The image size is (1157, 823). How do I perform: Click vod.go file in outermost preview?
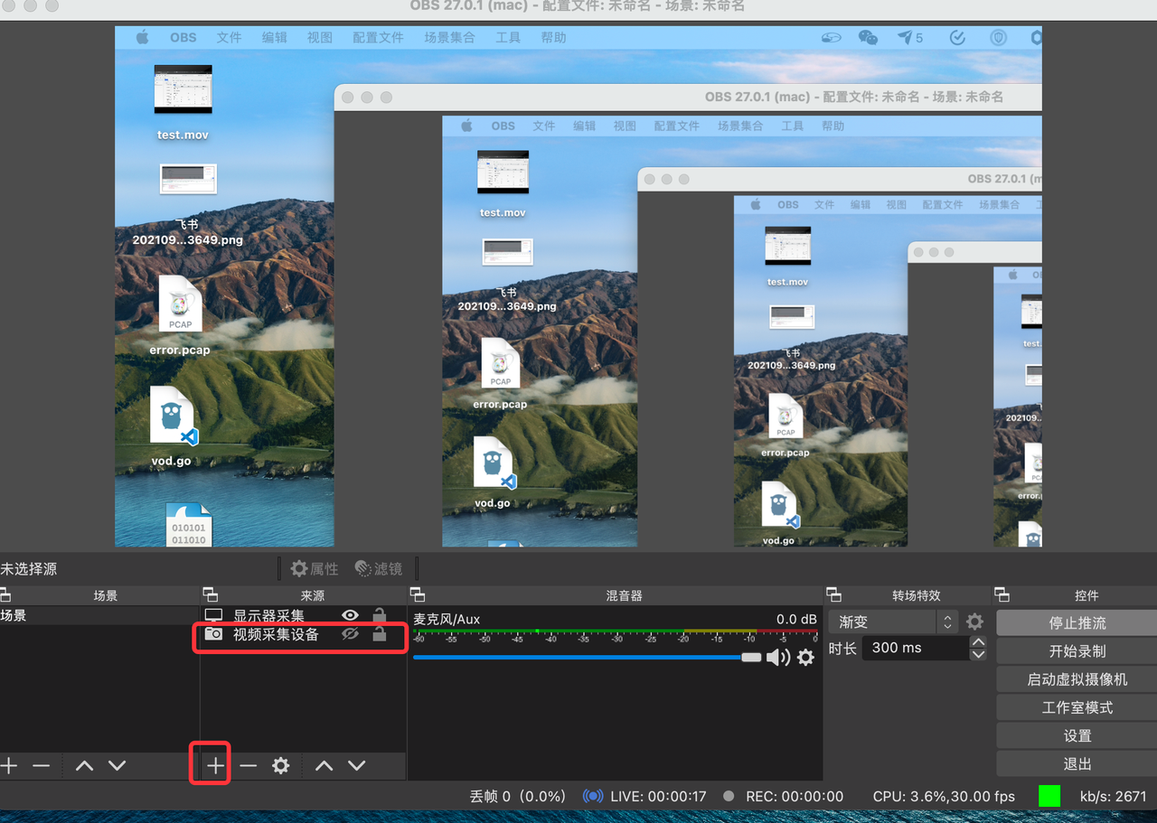coord(173,426)
